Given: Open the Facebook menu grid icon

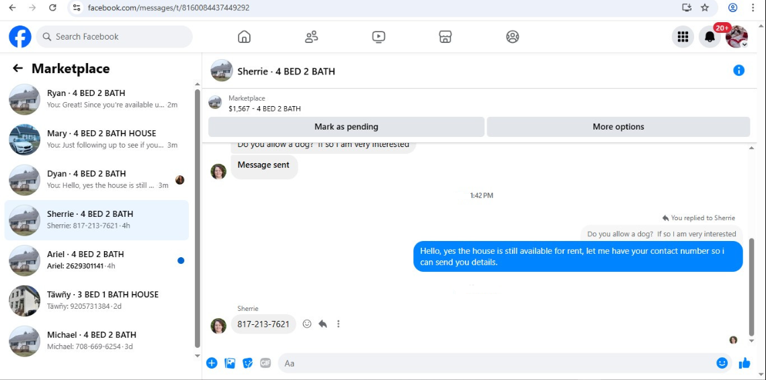Looking at the screenshot, I should pyautogui.click(x=683, y=37).
